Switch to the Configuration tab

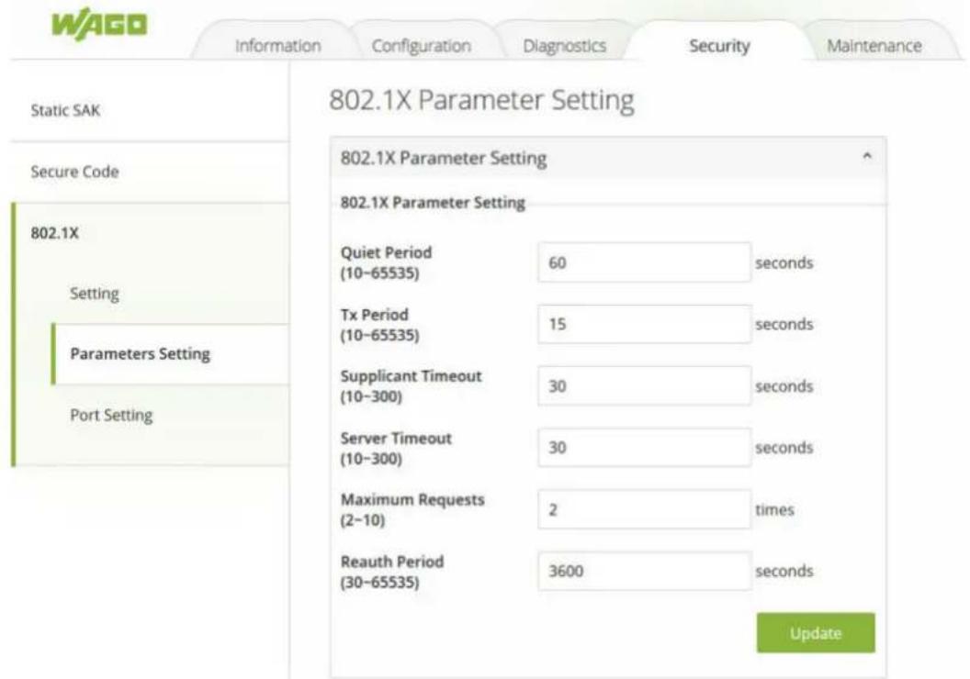tap(422, 46)
